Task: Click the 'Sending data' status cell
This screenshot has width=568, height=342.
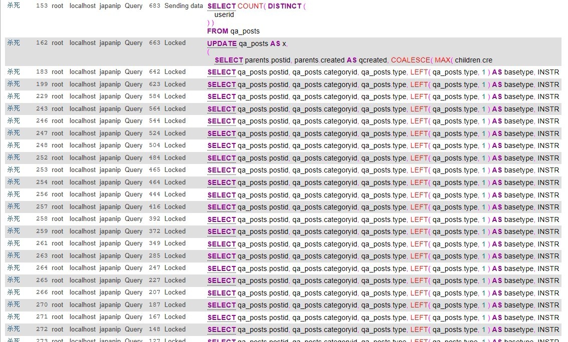Action: pos(183,6)
